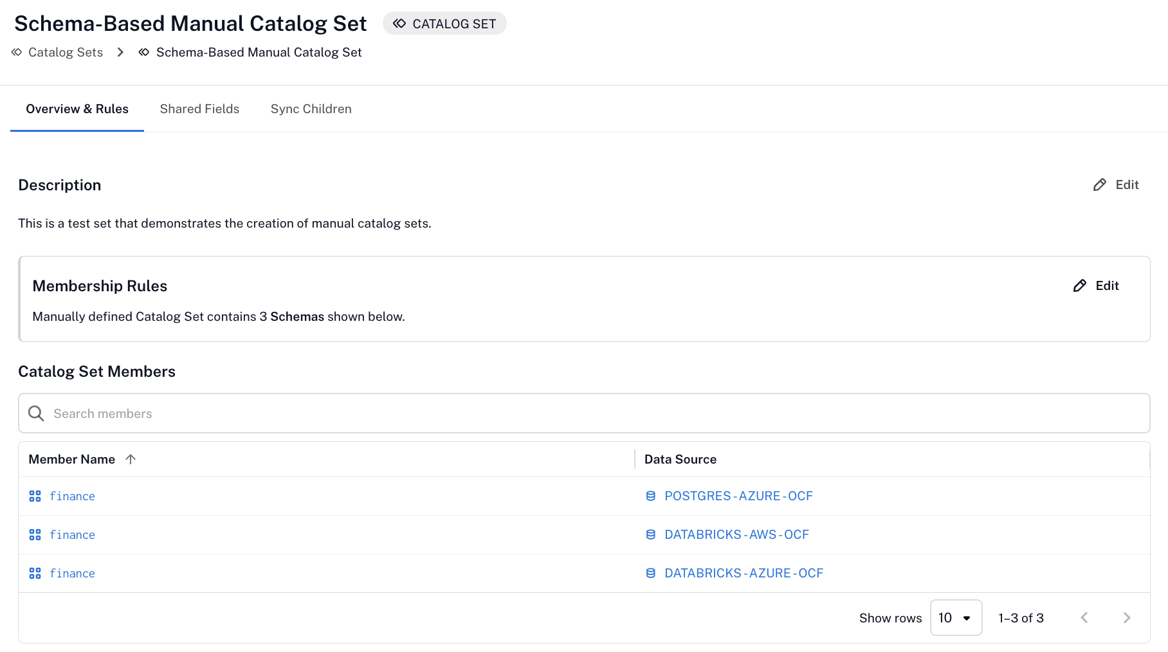Click the Member Name column header

72,459
